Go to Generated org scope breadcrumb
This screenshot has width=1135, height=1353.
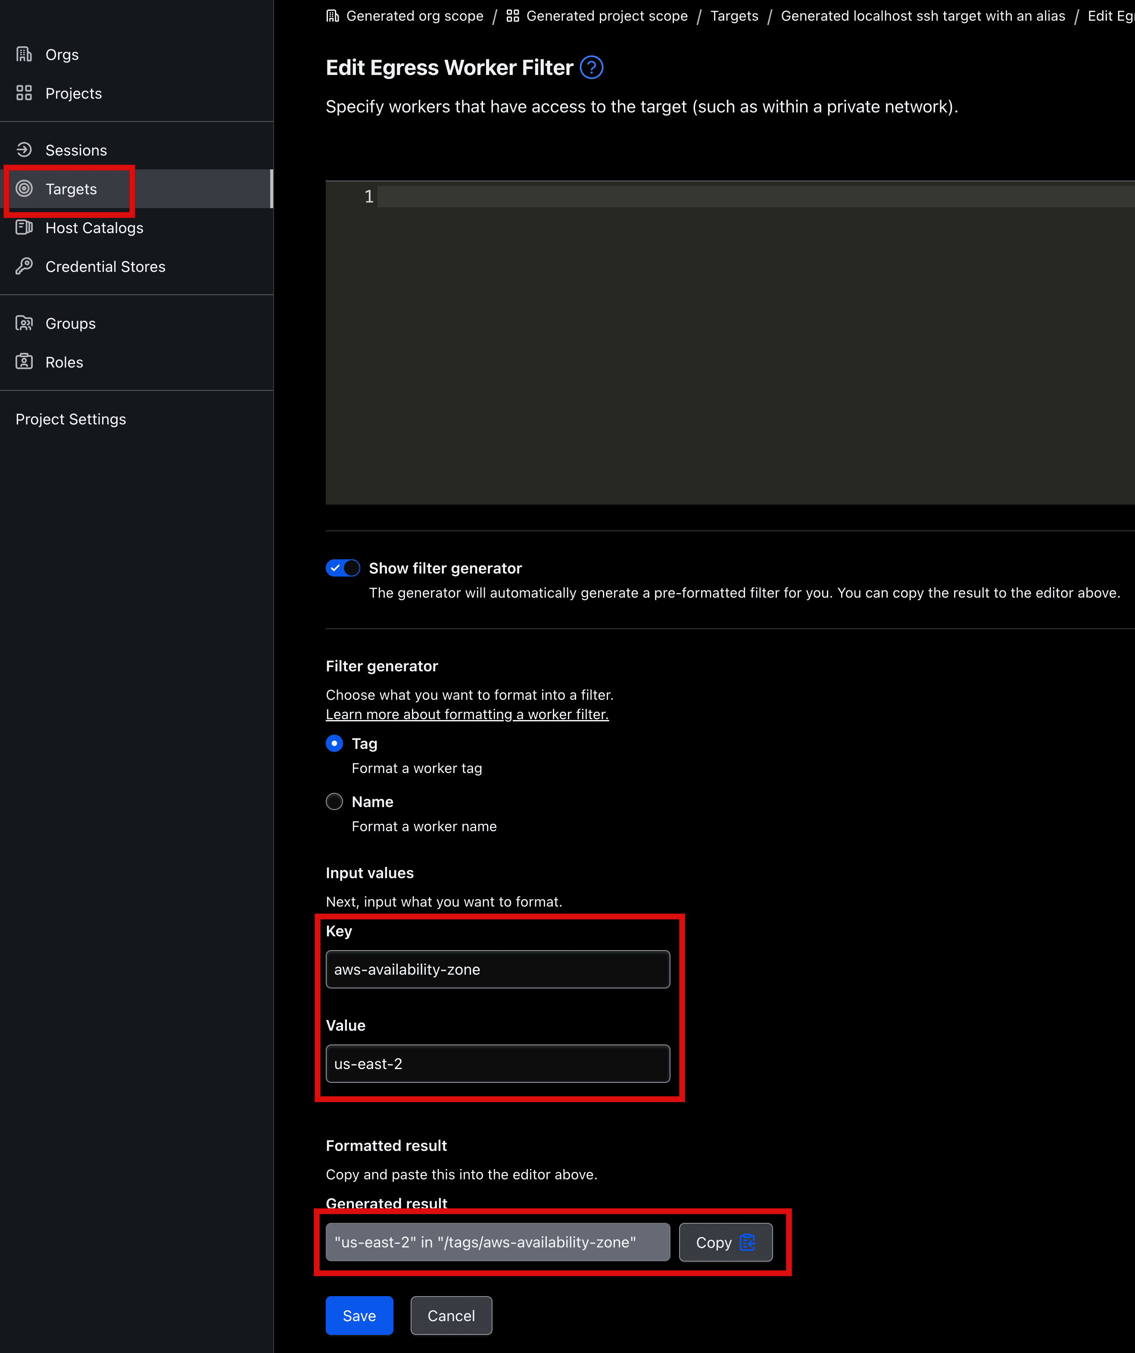pos(414,16)
